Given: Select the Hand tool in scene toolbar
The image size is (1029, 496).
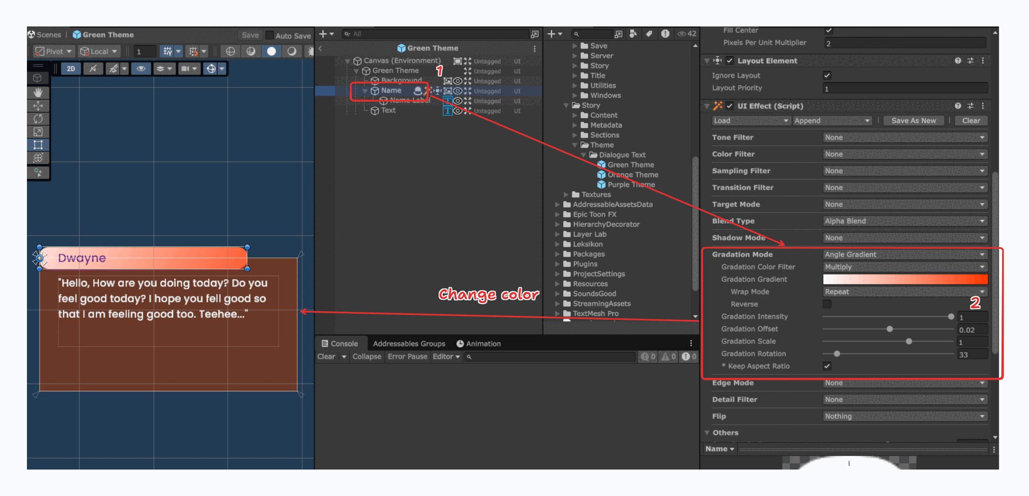Looking at the screenshot, I should point(38,92).
